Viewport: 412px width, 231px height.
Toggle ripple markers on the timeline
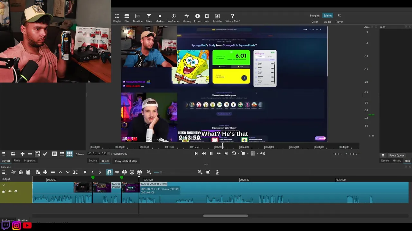pyautogui.click(x=139, y=172)
